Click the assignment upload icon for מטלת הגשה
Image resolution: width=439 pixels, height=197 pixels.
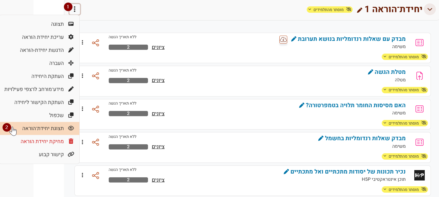419,76
